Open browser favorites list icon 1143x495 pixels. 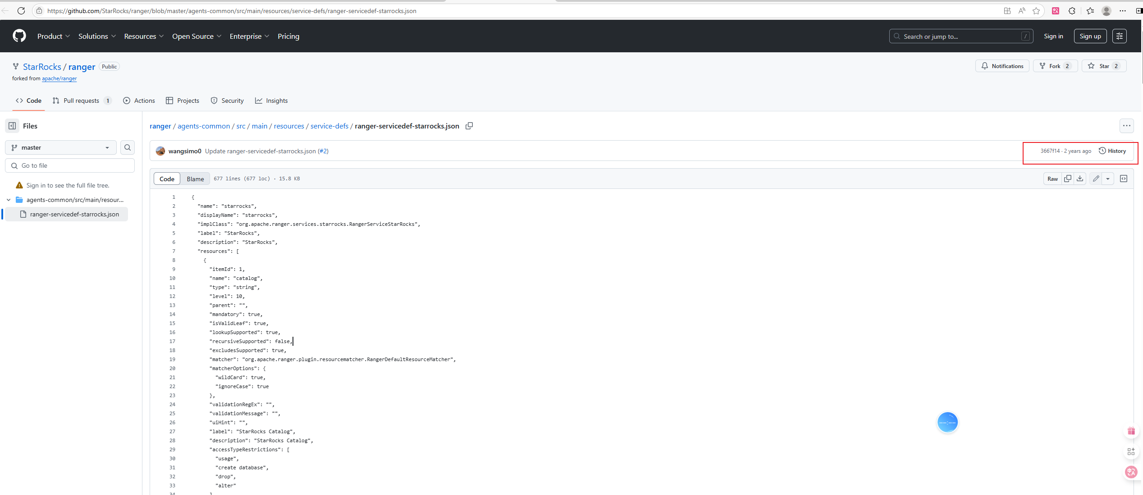(1090, 11)
